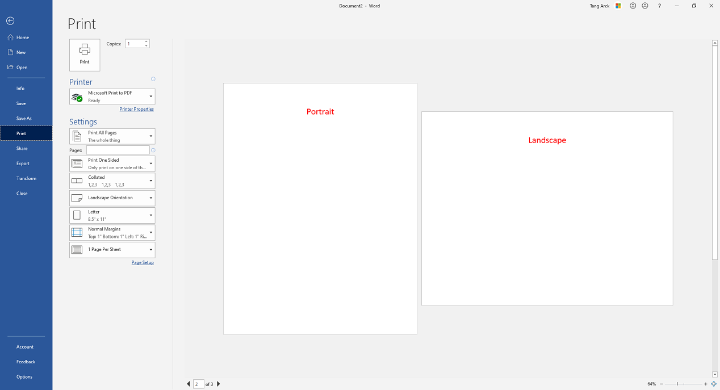Open Print All Pages dropdown
720x390 pixels.
pyautogui.click(x=112, y=136)
